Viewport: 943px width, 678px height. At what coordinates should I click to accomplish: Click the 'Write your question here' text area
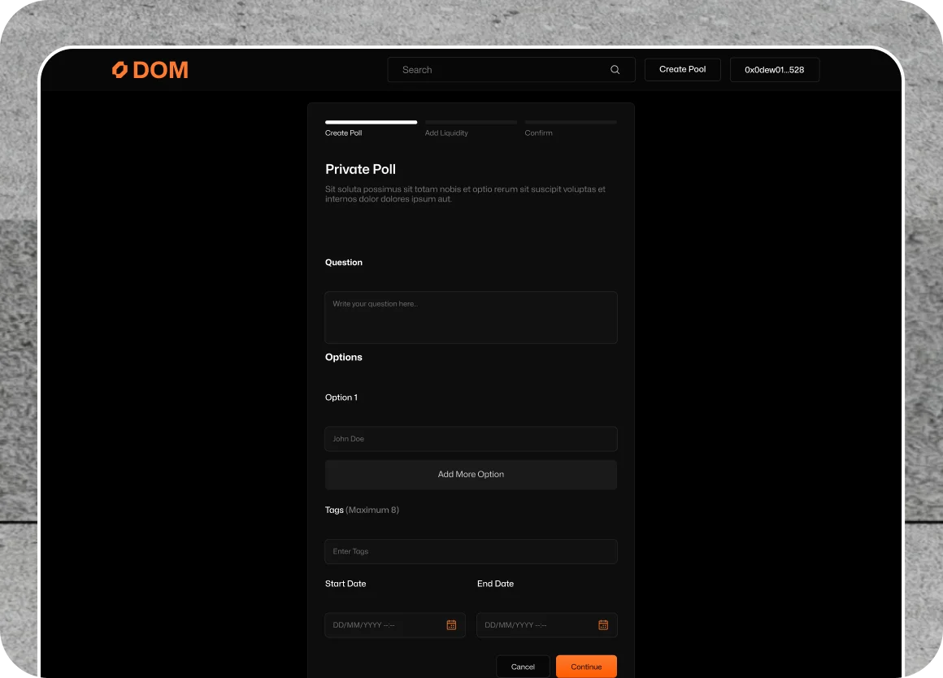pos(471,317)
